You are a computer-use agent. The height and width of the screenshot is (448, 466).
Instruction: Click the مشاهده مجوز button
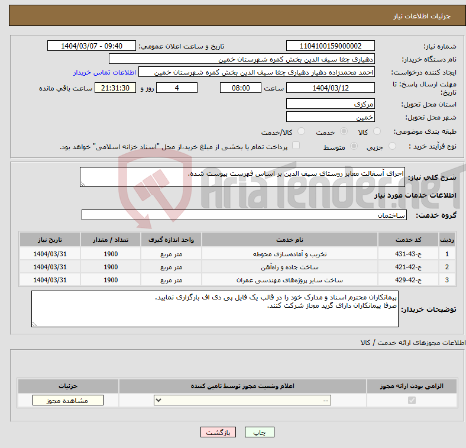pyautogui.click(x=68, y=401)
